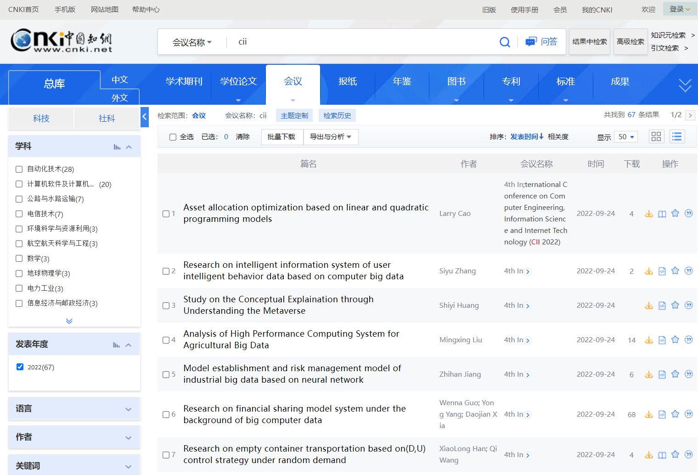
Task: Read the first result online (book icon)
Action: point(662,214)
